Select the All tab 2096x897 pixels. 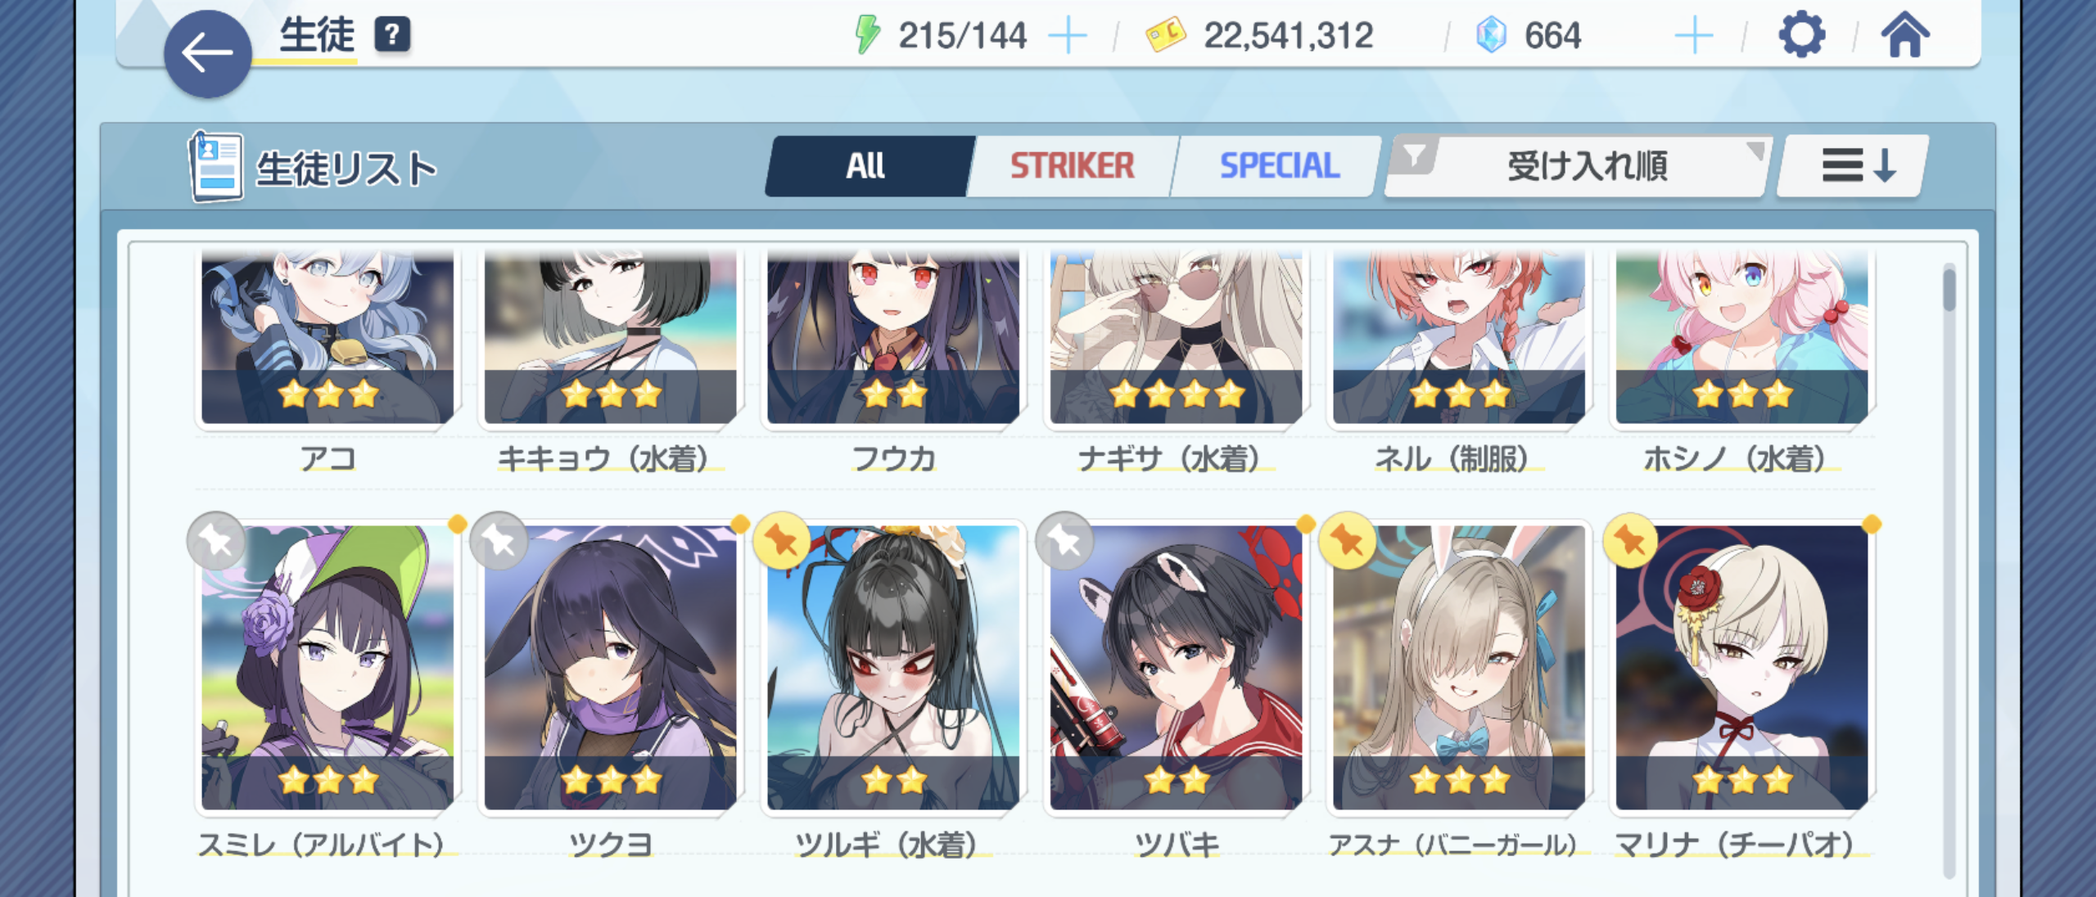pyautogui.click(x=867, y=166)
